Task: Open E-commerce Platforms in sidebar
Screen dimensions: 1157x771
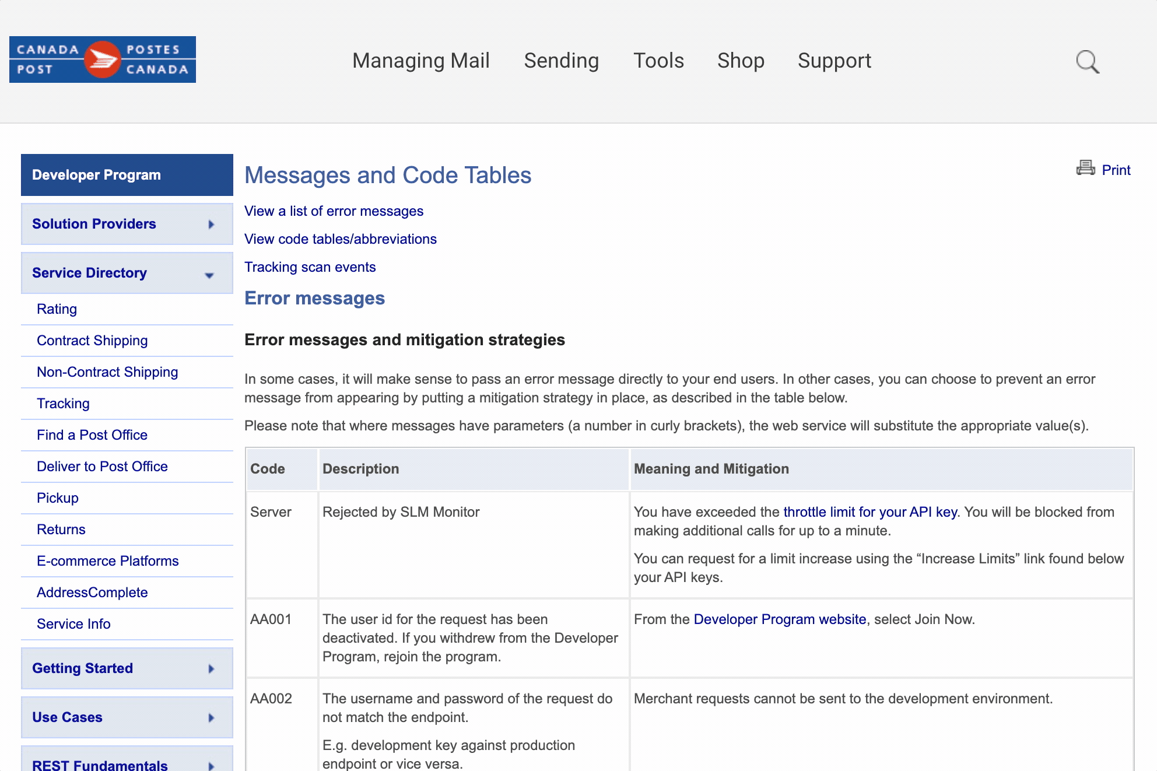Action: pyautogui.click(x=107, y=561)
